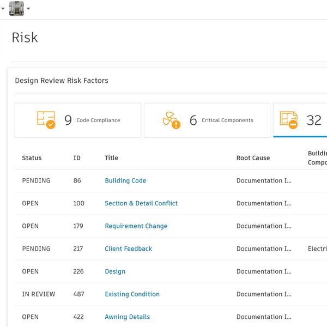This screenshot has height=327, width=327.
Task: Sort by the ID column header
Action: [77, 158]
